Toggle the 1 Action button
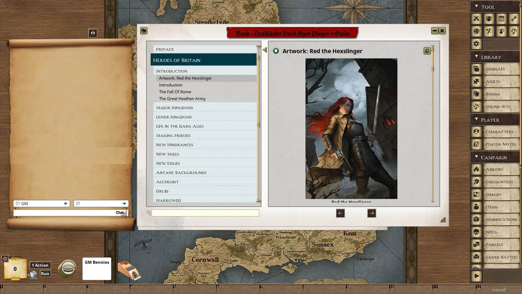Screen dimensions: 522x294 tap(40, 265)
